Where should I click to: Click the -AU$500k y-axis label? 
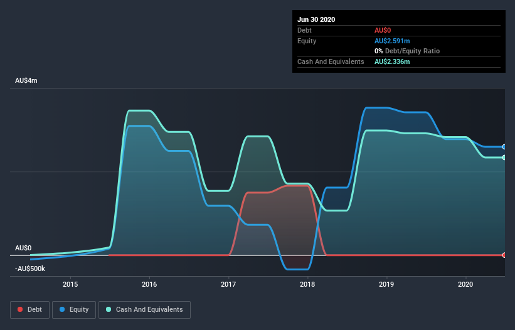(x=30, y=269)
